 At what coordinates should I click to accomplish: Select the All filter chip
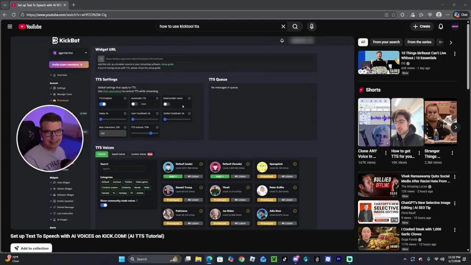click(x=363, y=42)
